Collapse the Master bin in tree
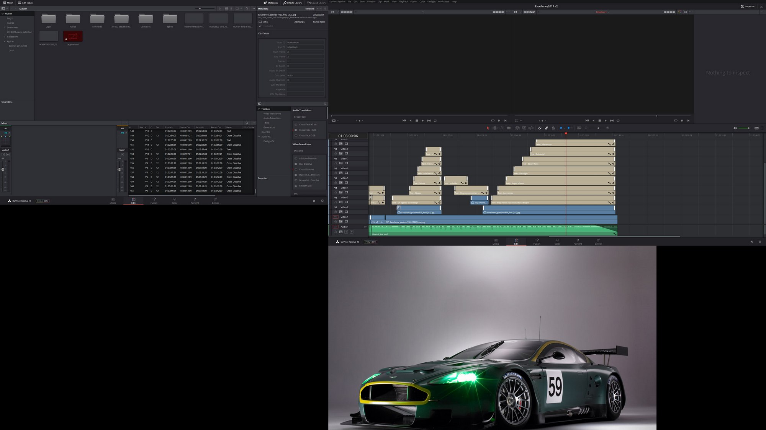This screenshot has width=766, height=430. [3, 14]
